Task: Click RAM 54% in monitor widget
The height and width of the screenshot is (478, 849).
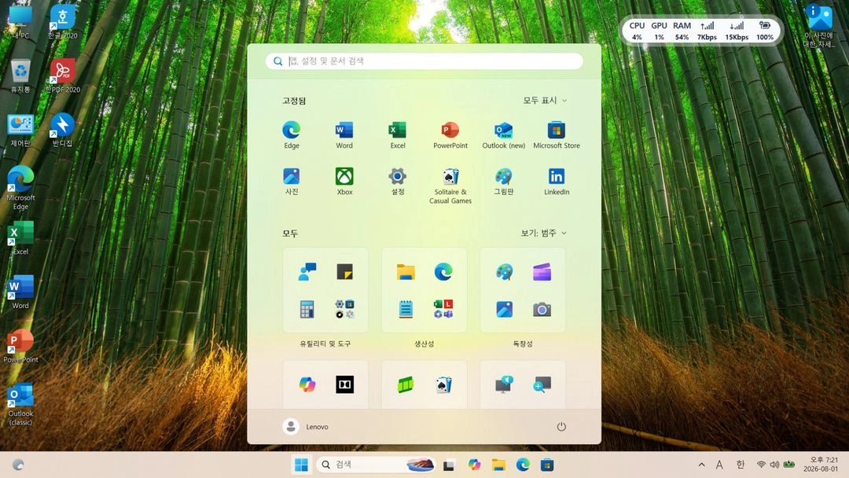Action: [x=682, y=31]
